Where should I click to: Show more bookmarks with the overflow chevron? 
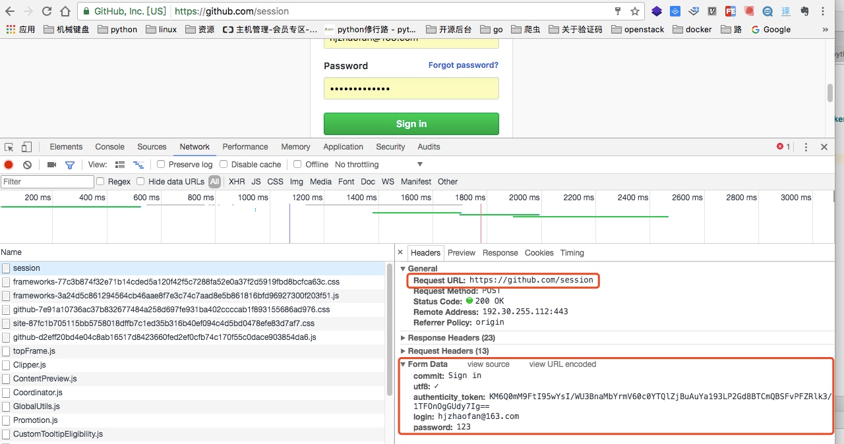point(826,30)
